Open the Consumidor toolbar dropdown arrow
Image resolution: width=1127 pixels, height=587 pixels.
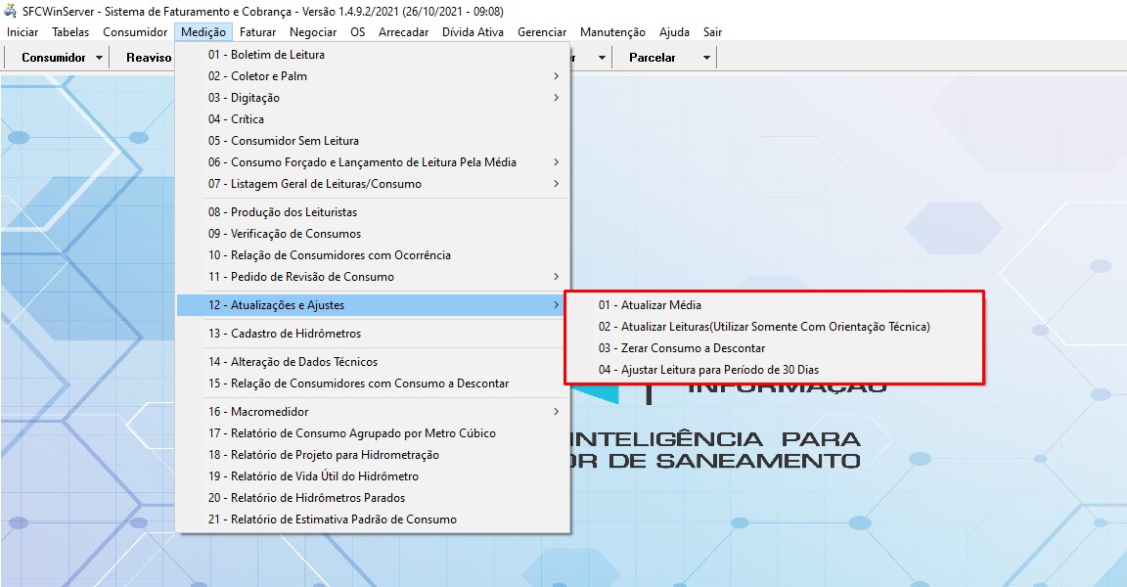tap(100, 58)
